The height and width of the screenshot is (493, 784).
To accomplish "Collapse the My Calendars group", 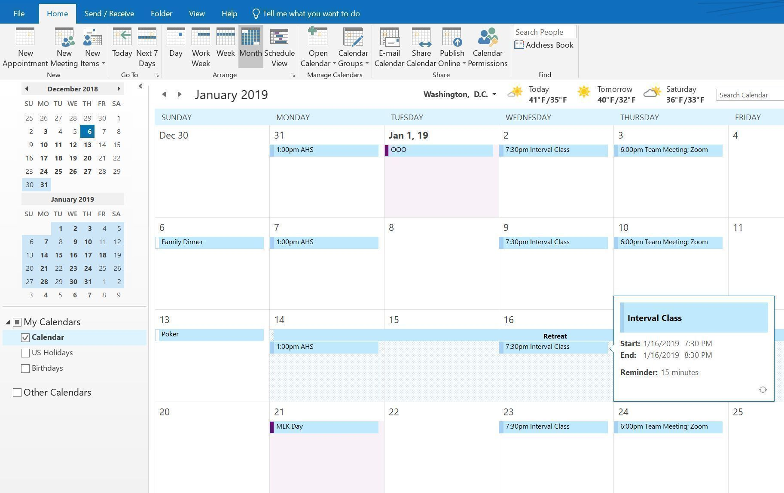I will click(x=8, y=322).
